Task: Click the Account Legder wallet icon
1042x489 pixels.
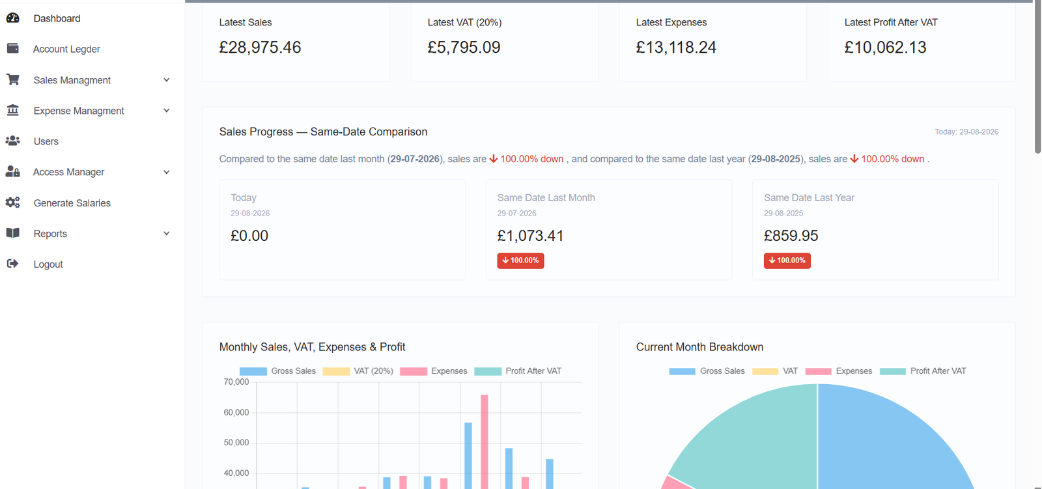Action: [12, 48]
